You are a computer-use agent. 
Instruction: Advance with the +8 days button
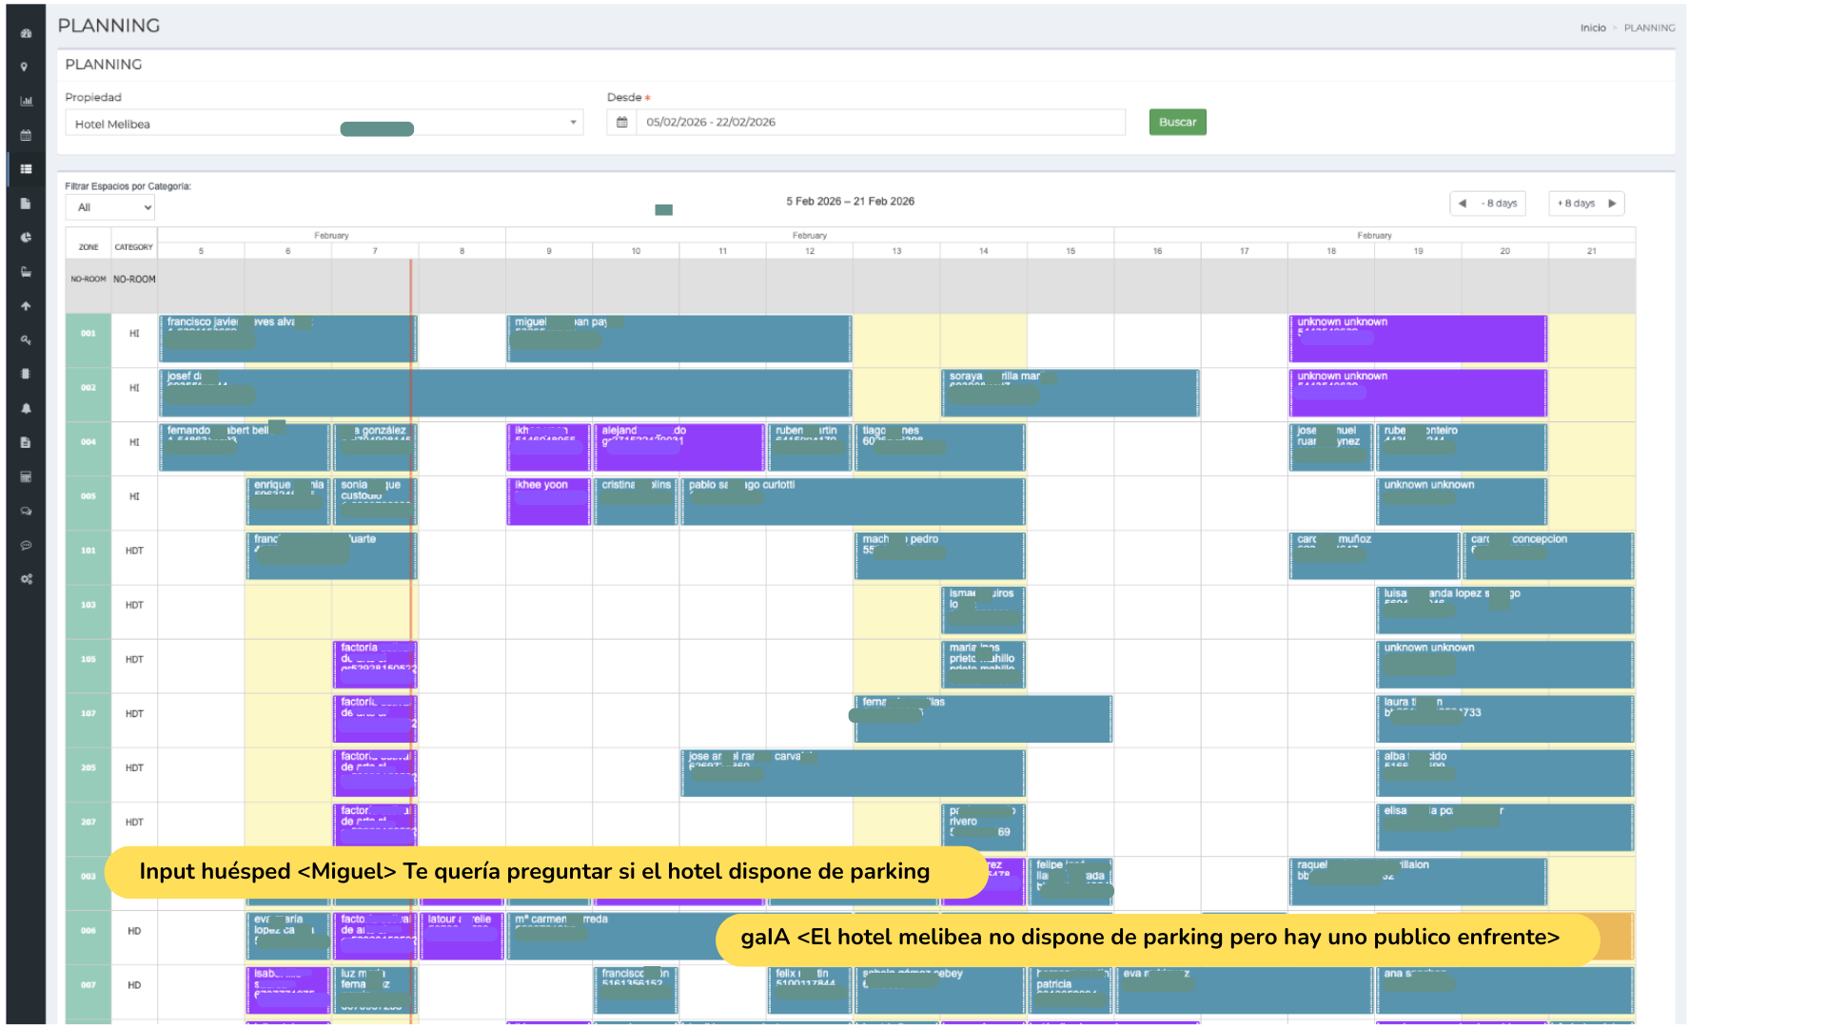point(1586,203)
